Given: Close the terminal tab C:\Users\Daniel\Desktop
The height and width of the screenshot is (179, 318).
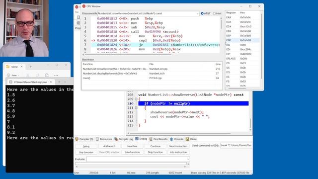Looking at the screenshot, I should tap(51, 82).
